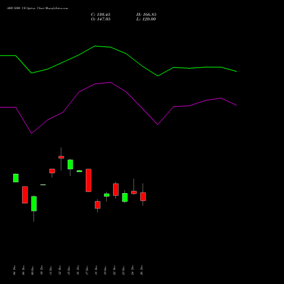Click the high value 'H: 166.85'
Screen dimensions: 284x284
(146, 15)
